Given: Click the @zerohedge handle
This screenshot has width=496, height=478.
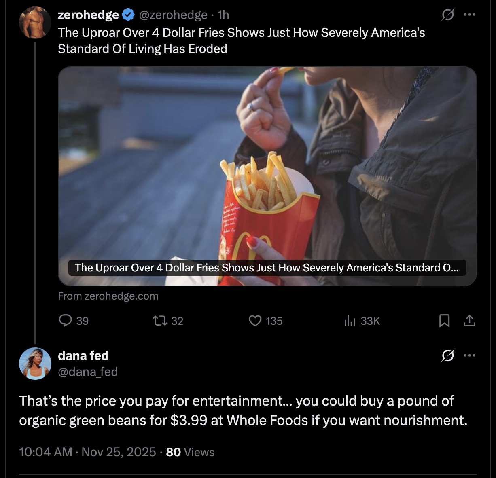Looking at the screenshot, I should [173, 15].
